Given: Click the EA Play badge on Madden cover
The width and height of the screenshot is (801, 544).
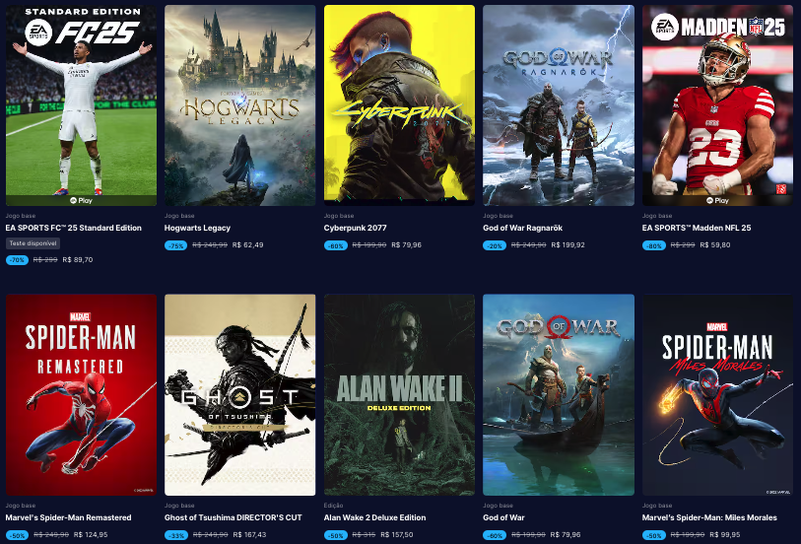Looking at the screenshot, I should click(717, 201).
